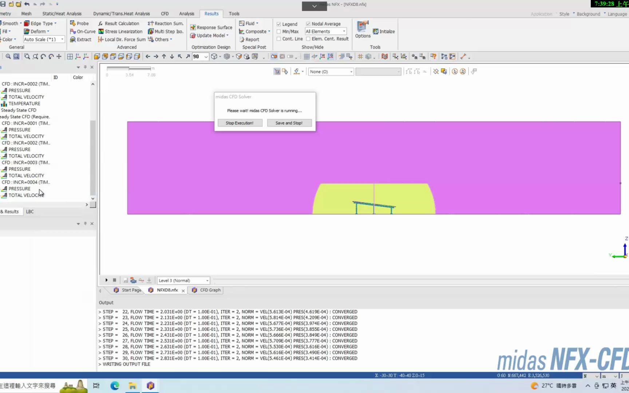629x393 pixels.
Task: Select TEMPERATURE result in tree
Action: (x=24, y=103)
